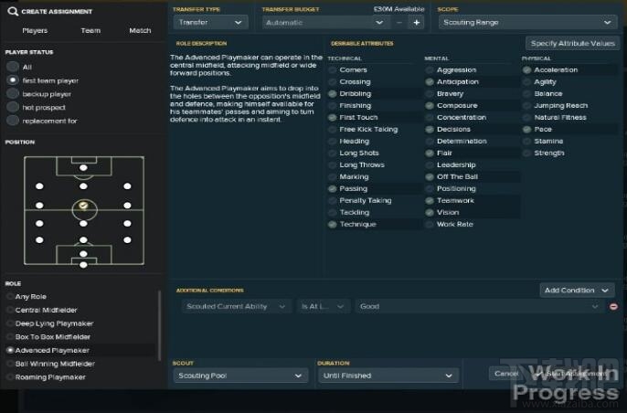
Task: Open the Transfer Type dropdown
Action: click(x=210, y=23)
